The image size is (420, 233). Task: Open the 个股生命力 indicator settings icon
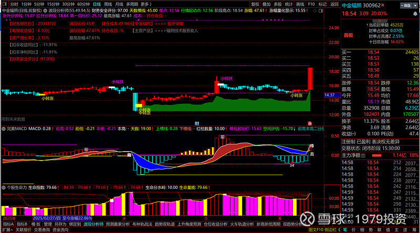4,187
